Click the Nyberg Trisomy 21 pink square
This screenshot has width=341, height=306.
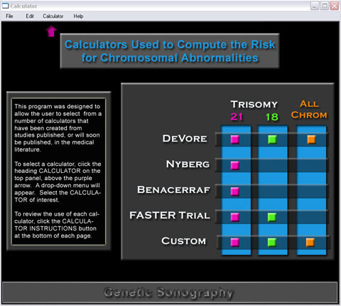234,165
